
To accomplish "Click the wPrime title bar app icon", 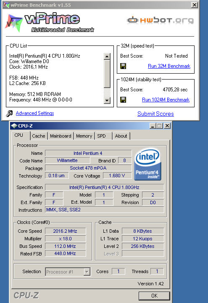I will [x=6, y=5].
